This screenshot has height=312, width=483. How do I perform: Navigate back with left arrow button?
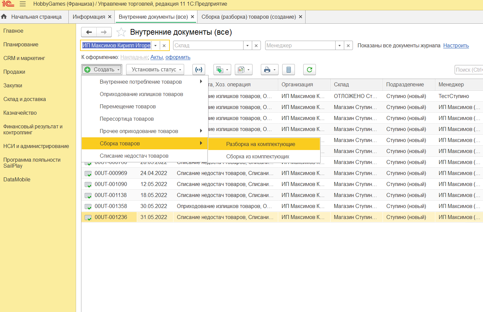[89, 32]
